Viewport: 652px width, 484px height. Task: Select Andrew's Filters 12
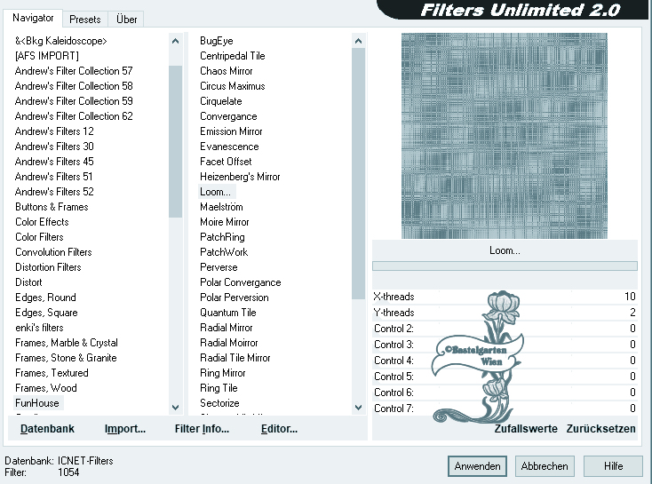(54, 131)
